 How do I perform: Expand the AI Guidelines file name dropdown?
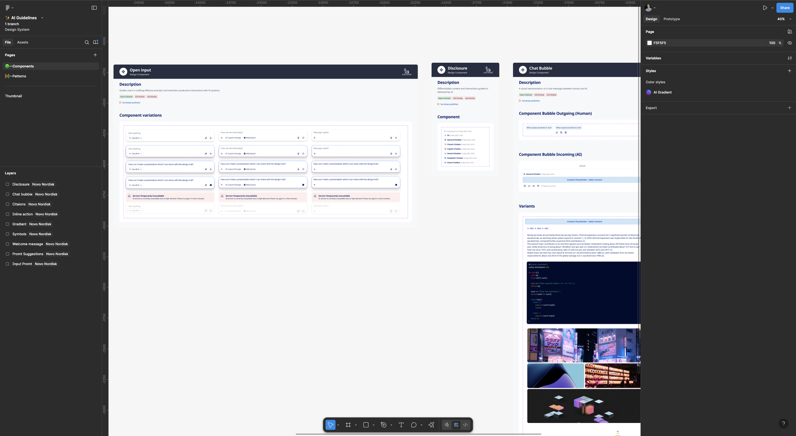point(42,18)
